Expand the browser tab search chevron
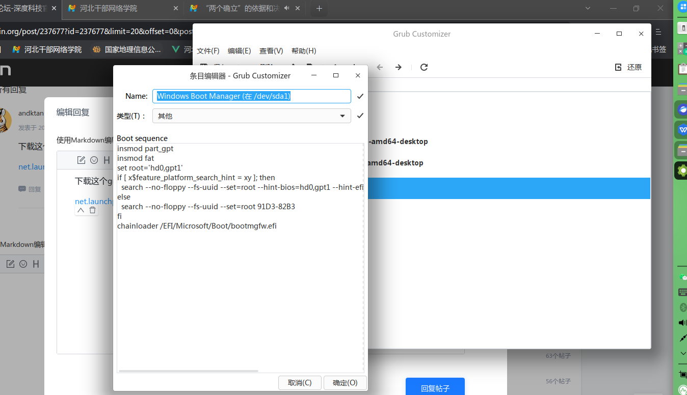Image resolution: width=687 pixels, height=395 pixels. coord(588,9)
